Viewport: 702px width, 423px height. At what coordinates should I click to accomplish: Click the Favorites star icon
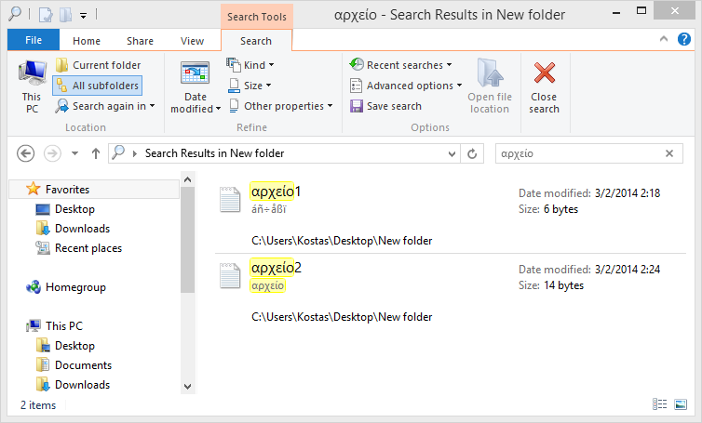click(x=34, y=189)
